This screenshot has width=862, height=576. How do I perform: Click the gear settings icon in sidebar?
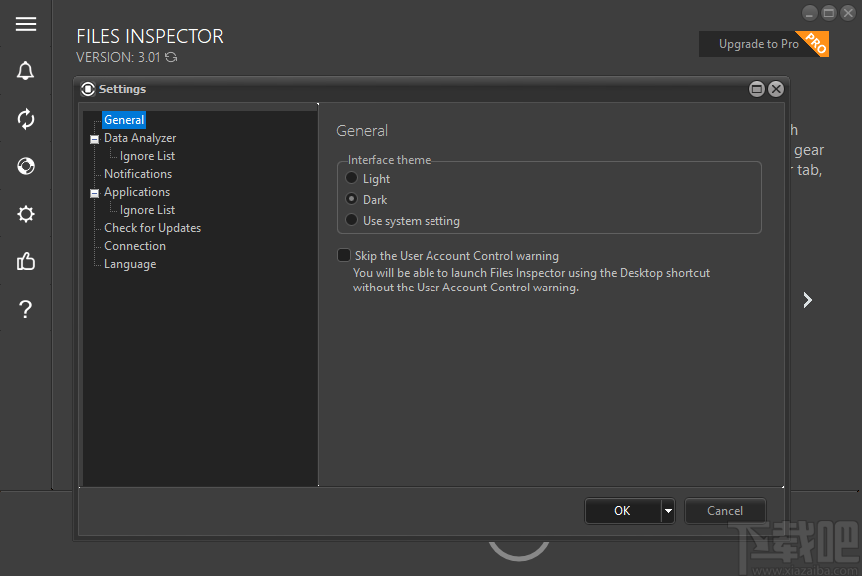(x=25, y=213)
